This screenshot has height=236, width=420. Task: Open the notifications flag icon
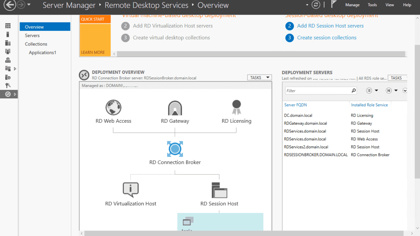(334, 5)
